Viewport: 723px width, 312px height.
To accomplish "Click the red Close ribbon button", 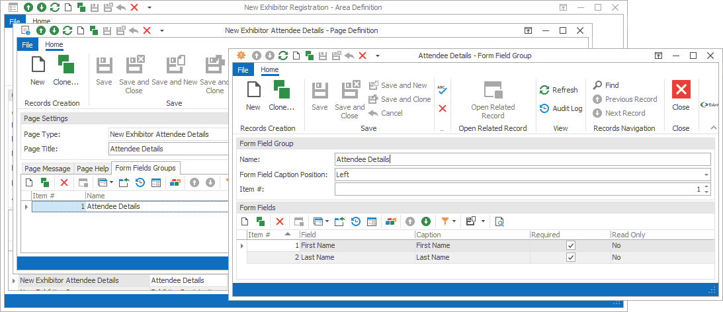I will 681,95.
